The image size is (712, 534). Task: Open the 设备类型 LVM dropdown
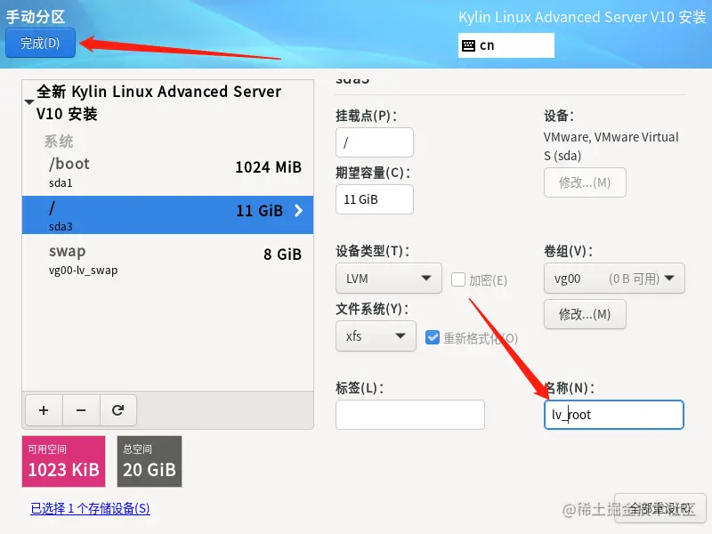click(x=388, y=279)
